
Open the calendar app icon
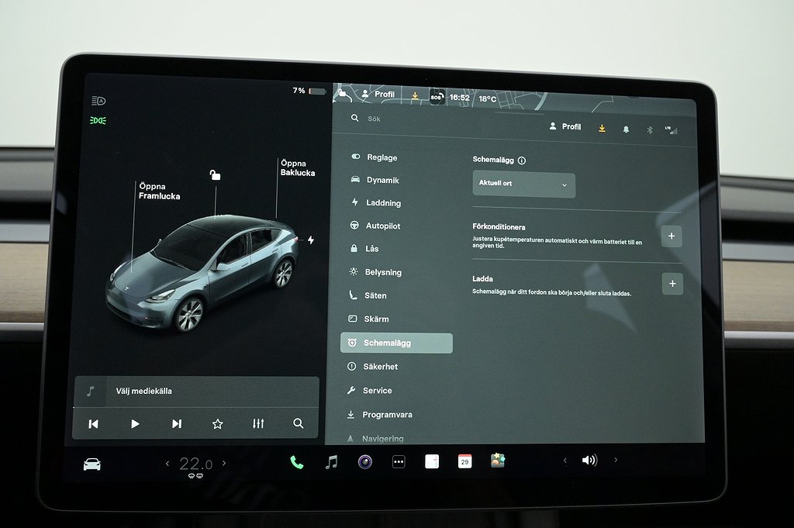click(464, 461)
